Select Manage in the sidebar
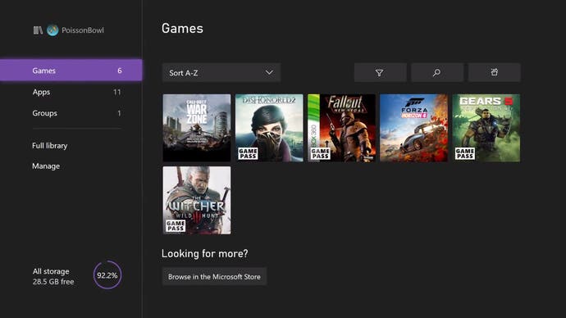Image resolution: width=566 pixels, height=318 pixels. pyautogui.click(x=46, y=166)
